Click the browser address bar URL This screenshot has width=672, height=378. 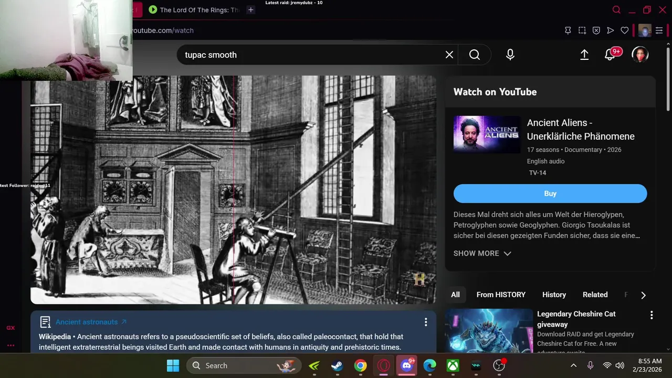[x=163, y=30]
